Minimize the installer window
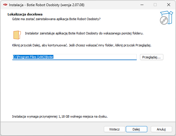This screenshot has height=136, width=176. [142, 5]
